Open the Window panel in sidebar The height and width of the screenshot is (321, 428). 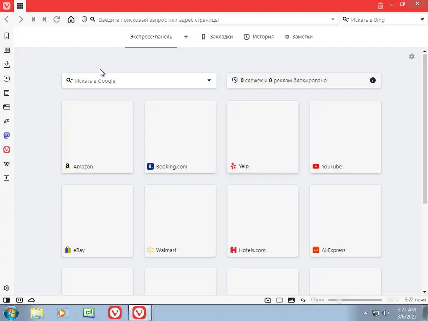[x=7, y=107]
